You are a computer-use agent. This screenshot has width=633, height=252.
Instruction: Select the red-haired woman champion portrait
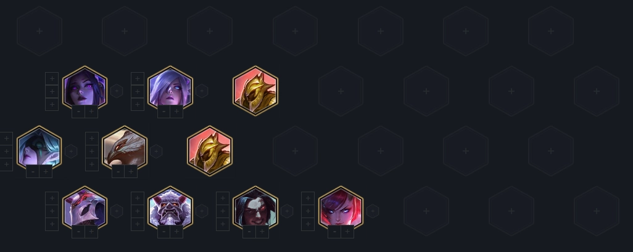tap(341, 208)
